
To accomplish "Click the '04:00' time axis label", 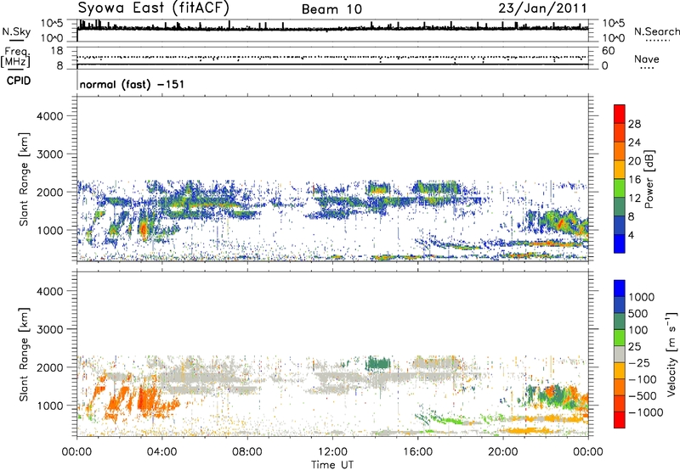I will [161, 452].
